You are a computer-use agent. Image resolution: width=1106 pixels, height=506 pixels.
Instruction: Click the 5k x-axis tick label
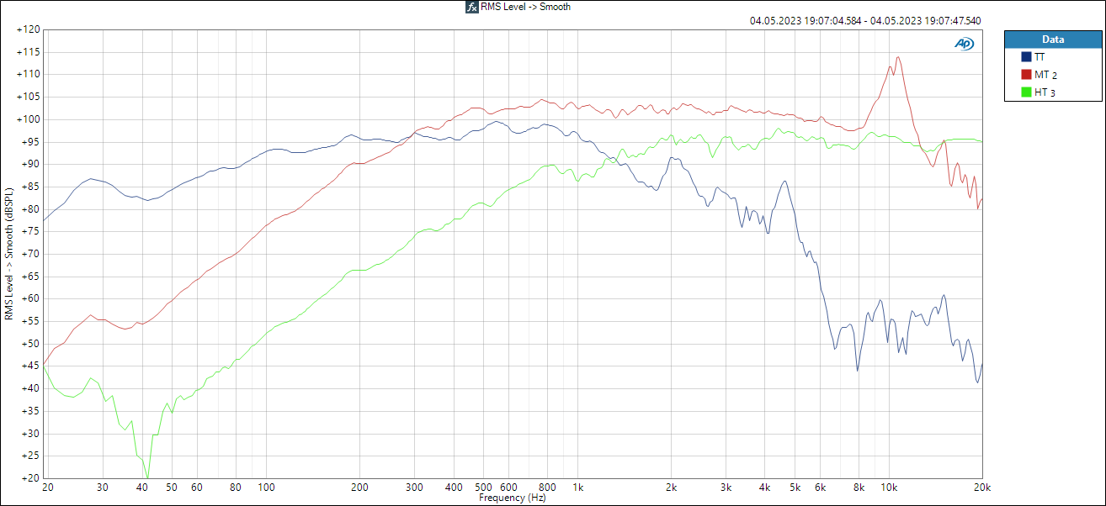tap(796, 488)
